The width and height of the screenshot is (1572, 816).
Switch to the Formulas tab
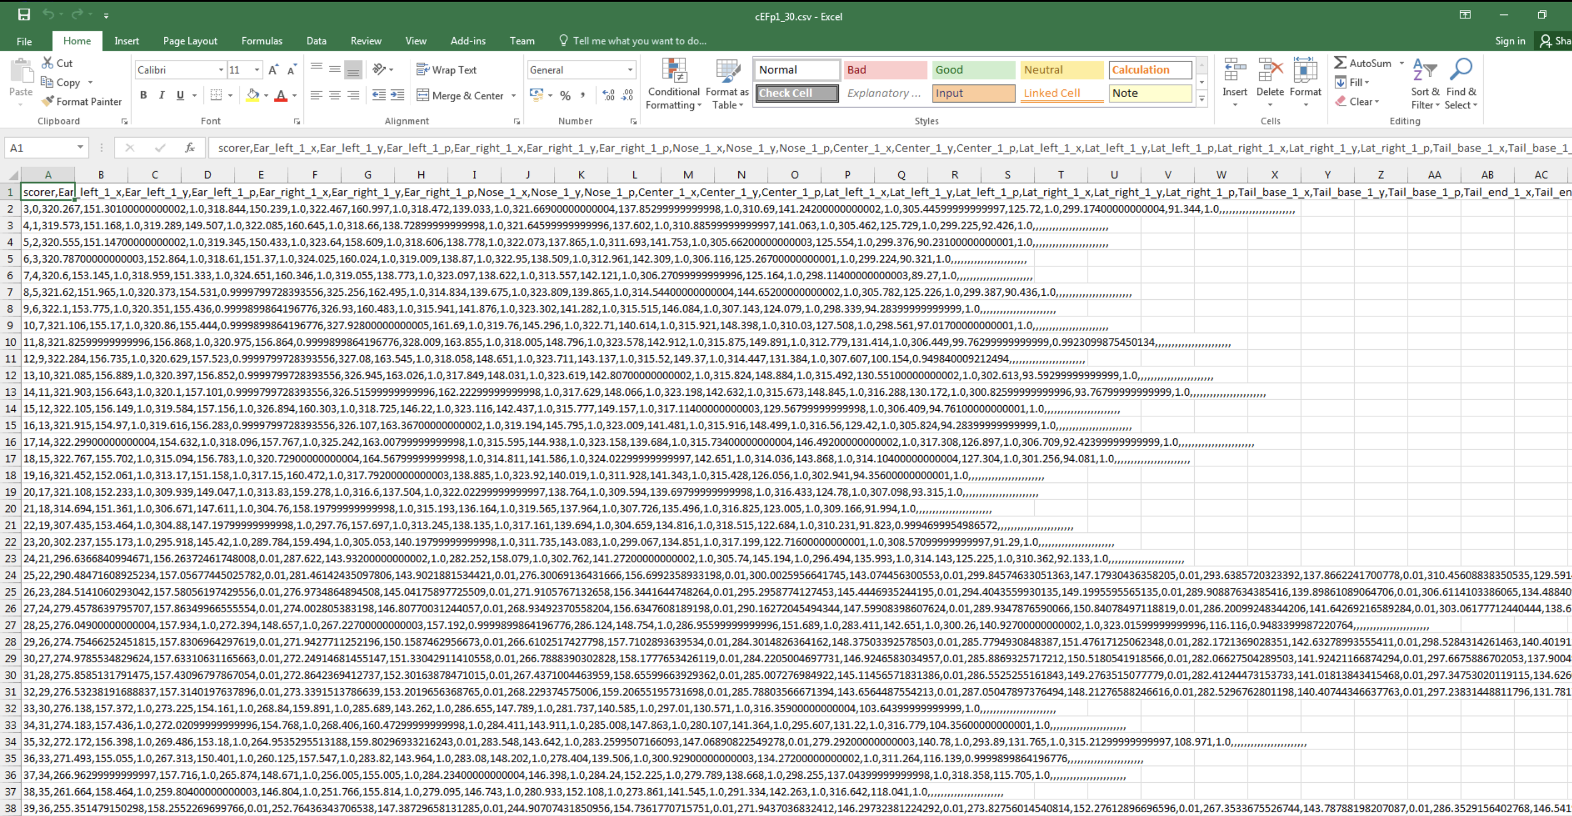click(x=261, y=41)
